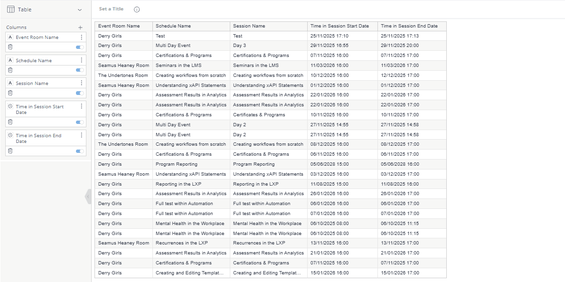This screenshot has width=565, height=282.
Task: Remove the Time in Session Start Date column
Action: coord(10,122)
